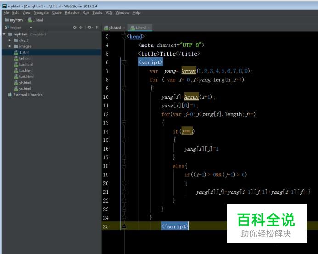Collapse the script tag fold on line 6
Viewport: 318px width, 254px height.
click(124, 62)
